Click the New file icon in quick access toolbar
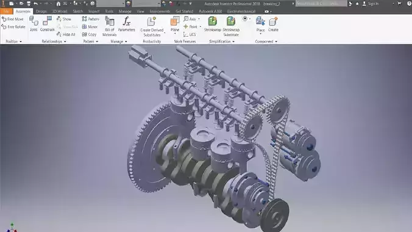The height and width of the screenshot is (232, 412). (12, 4)
